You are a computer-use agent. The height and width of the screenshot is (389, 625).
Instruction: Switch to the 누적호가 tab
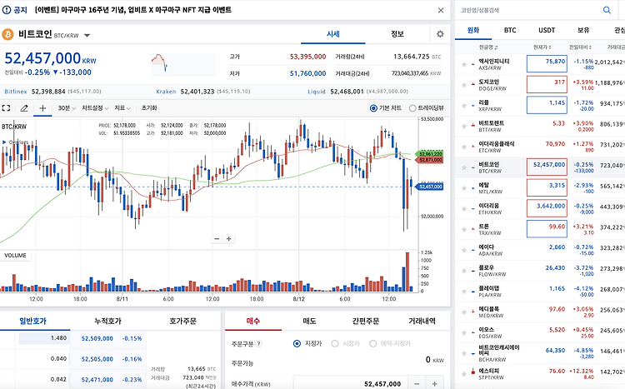[x=107, y=321]
